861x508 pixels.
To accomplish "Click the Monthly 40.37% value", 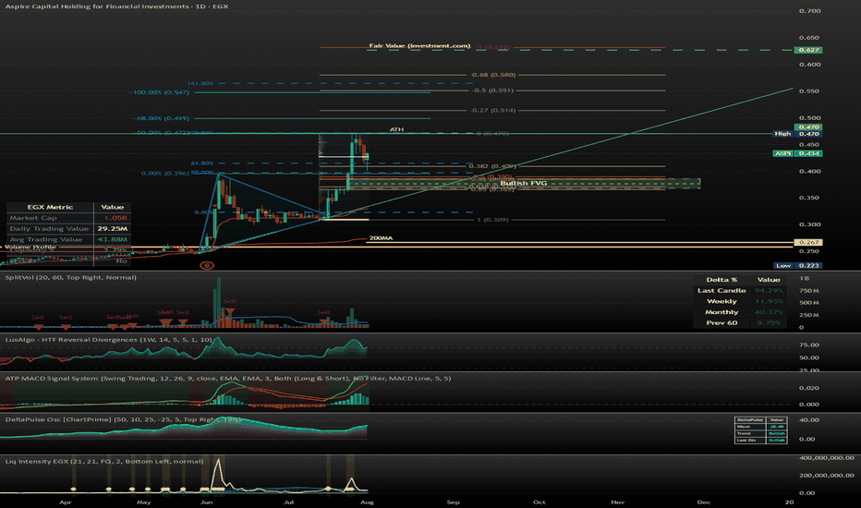I will pyautogui.click(x=769, y=312).
